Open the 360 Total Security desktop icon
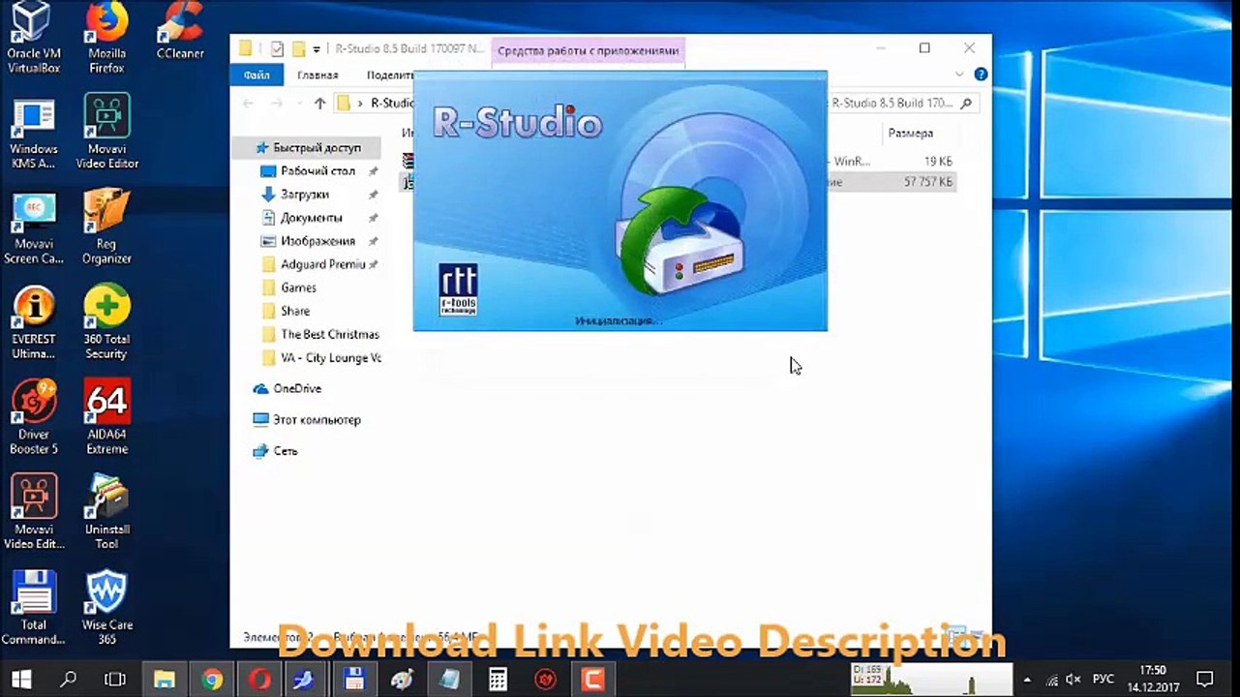 pos(106,323)
